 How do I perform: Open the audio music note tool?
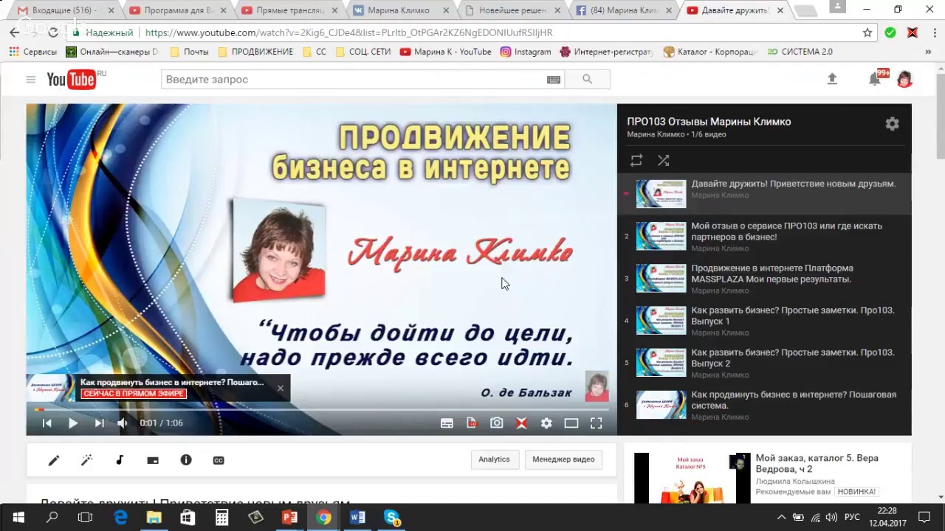coord(120,460)
